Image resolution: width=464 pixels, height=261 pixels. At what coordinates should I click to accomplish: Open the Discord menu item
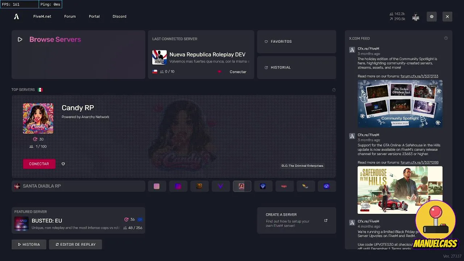[119, 16]
